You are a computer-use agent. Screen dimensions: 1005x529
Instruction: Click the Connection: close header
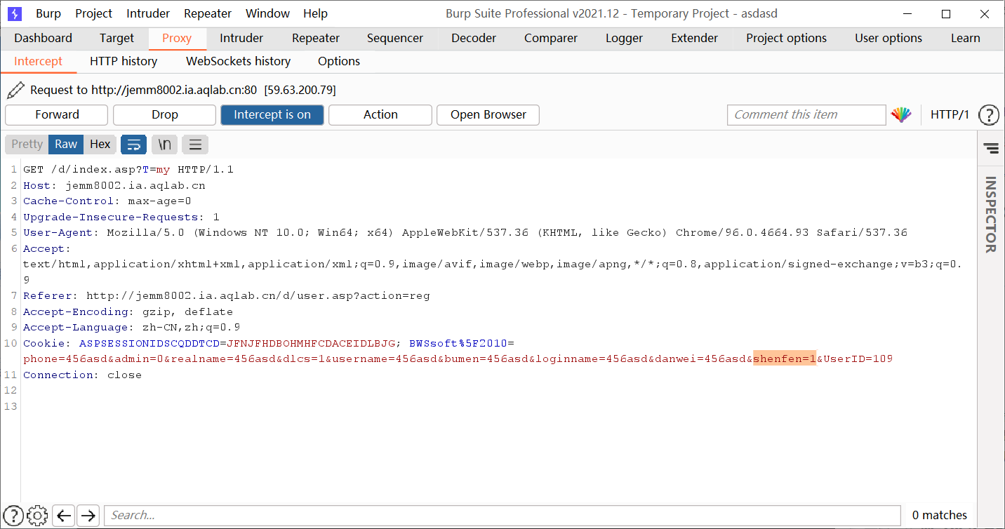(83, 375)
